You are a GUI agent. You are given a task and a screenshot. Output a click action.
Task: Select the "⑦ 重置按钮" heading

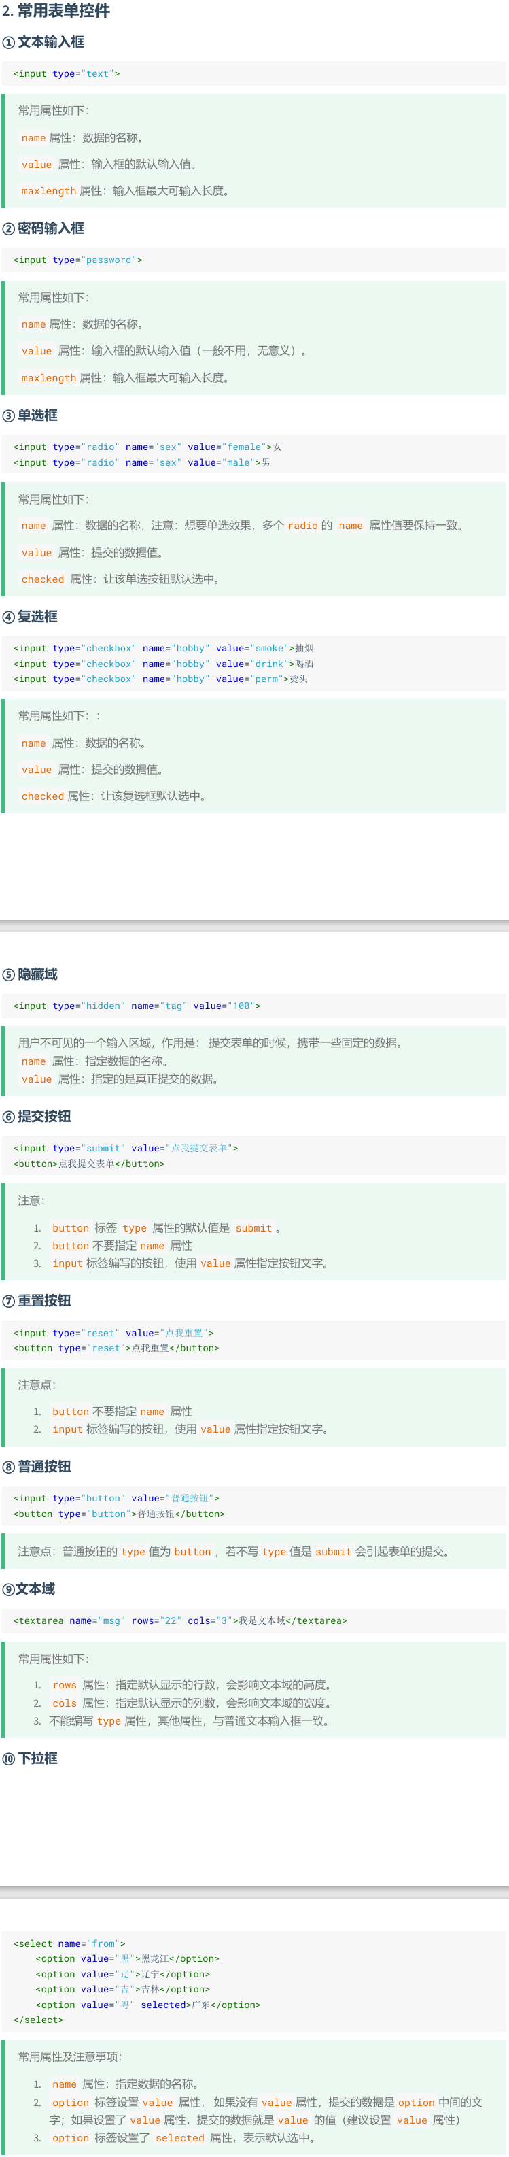[36, 1302]
